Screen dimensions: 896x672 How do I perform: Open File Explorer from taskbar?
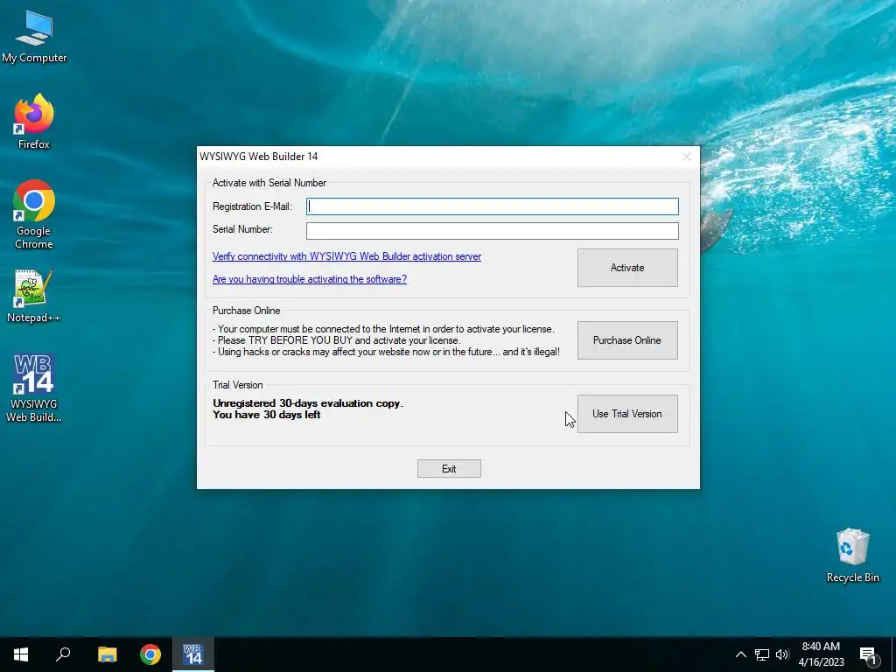point(107,654)
